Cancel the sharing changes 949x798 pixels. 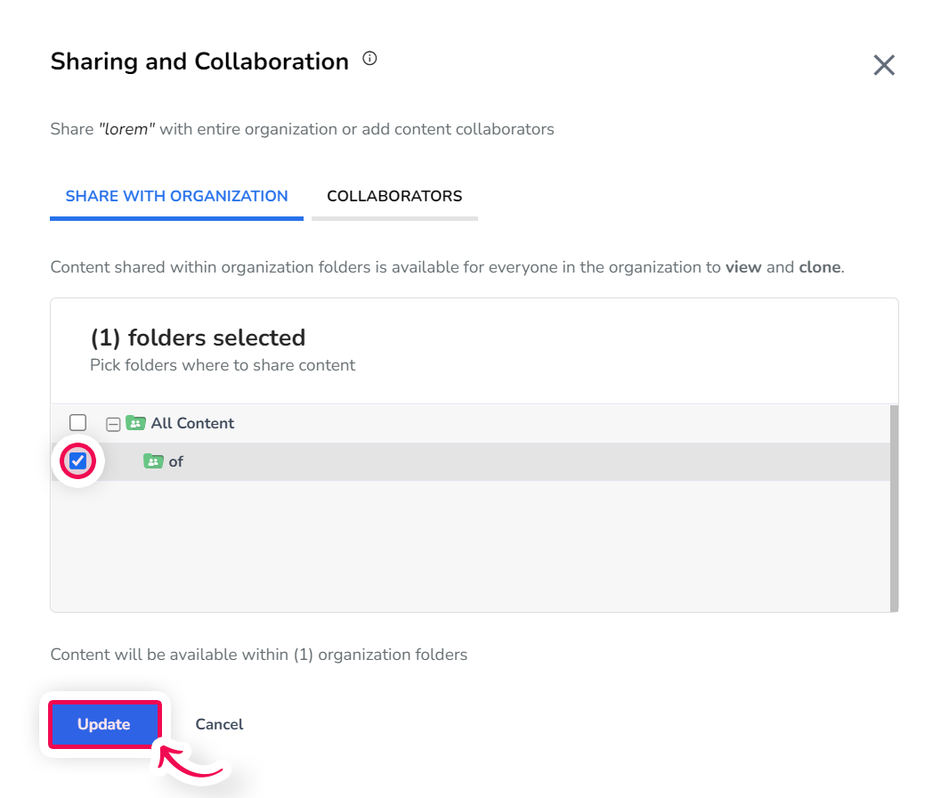click(219, 724)
